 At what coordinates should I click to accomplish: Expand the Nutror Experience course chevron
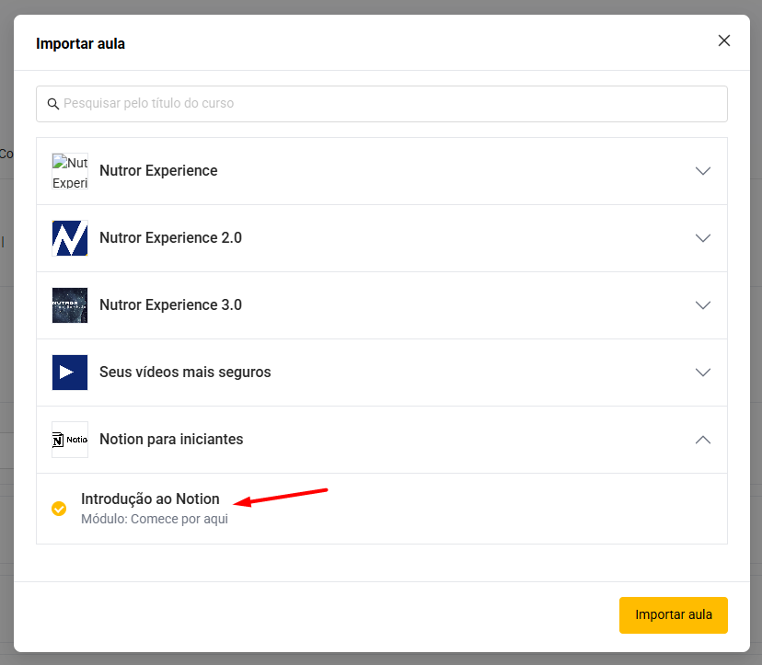[703, 171]
